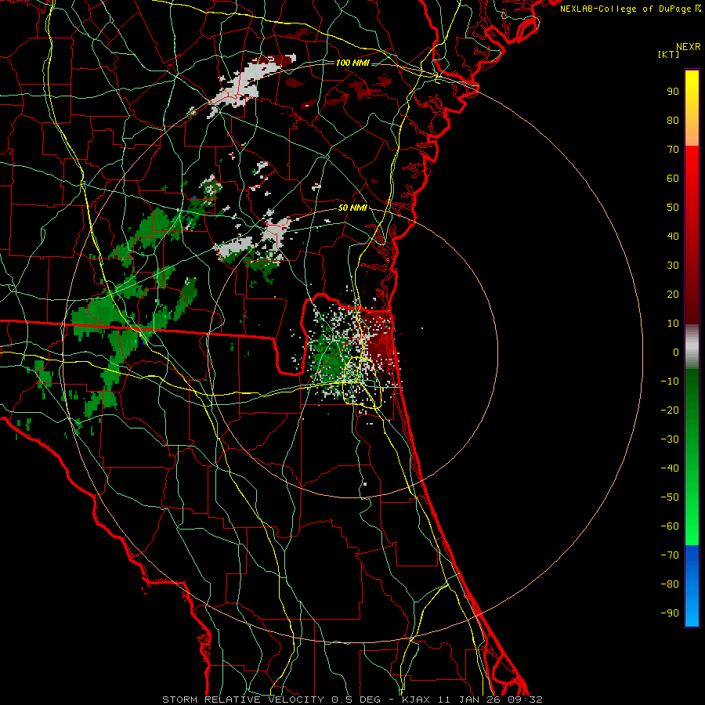Select the 60 value on the velocity scale
The height and width of the screenshot is (705, 705).
click(x=673, y=178)
